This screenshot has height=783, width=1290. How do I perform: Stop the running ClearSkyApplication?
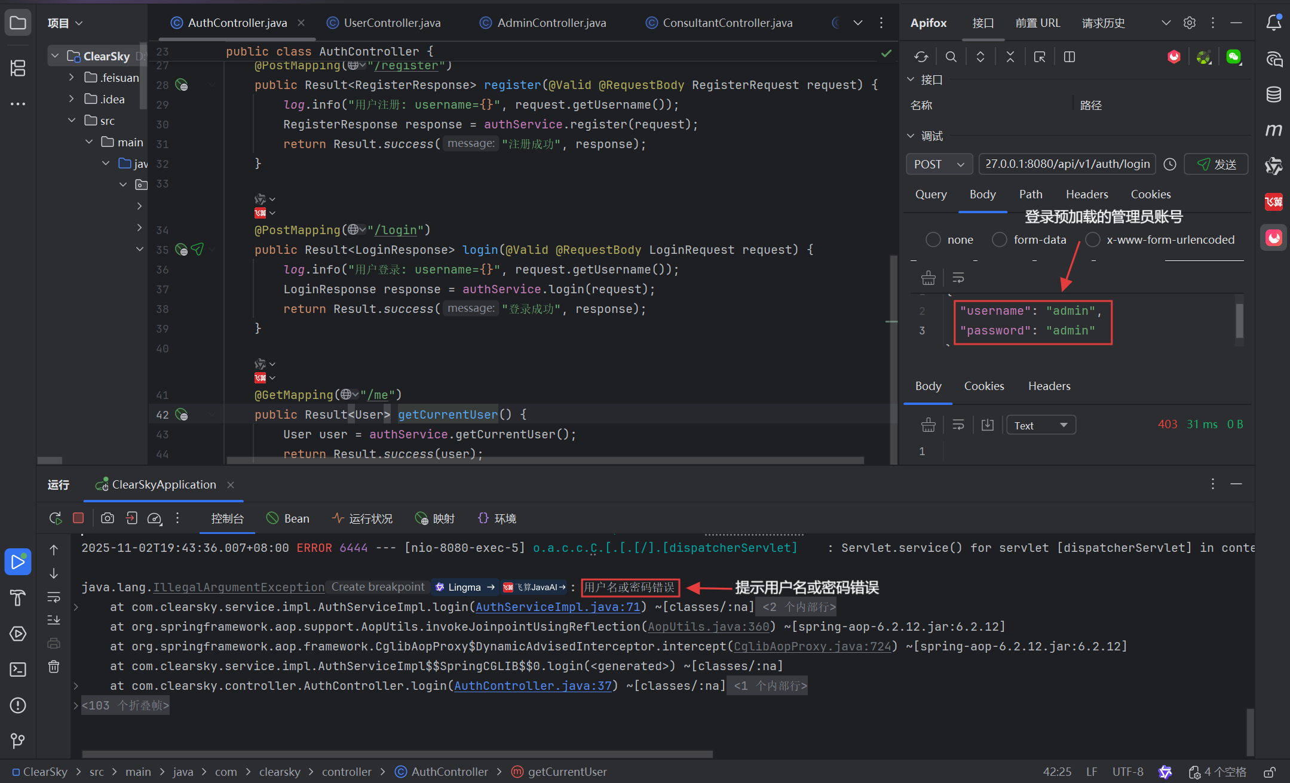78,518
